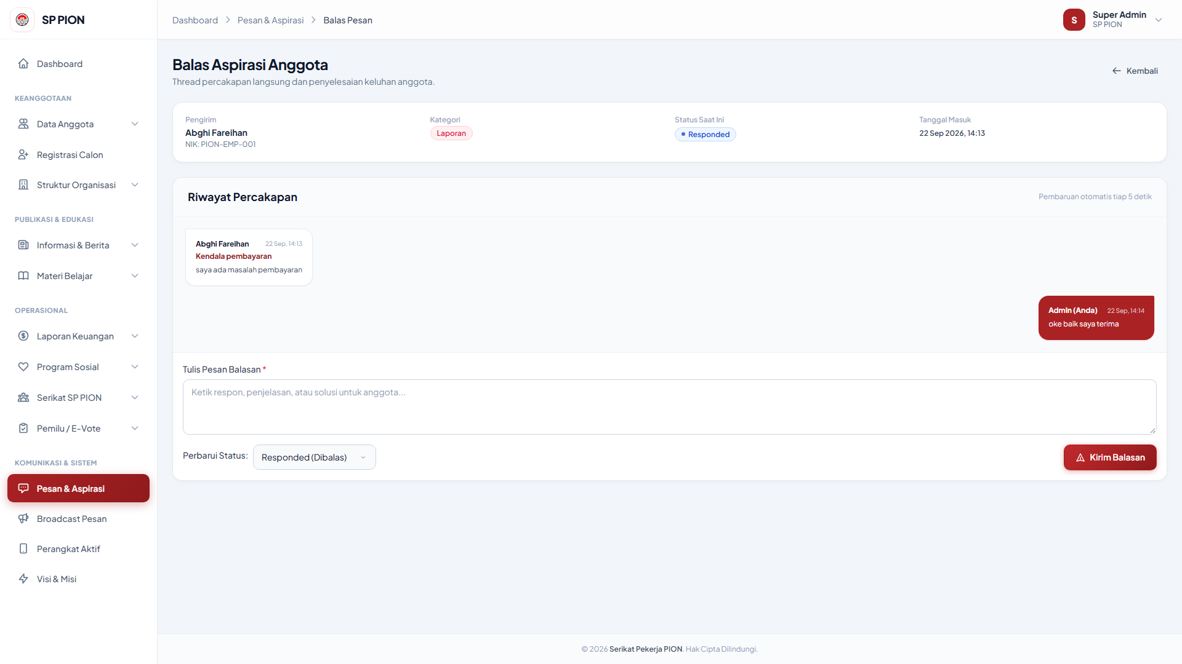Open the Dashboard home icon
Image resolution: width=1182 pixels, height=664 pixels.
click(23, 64)
